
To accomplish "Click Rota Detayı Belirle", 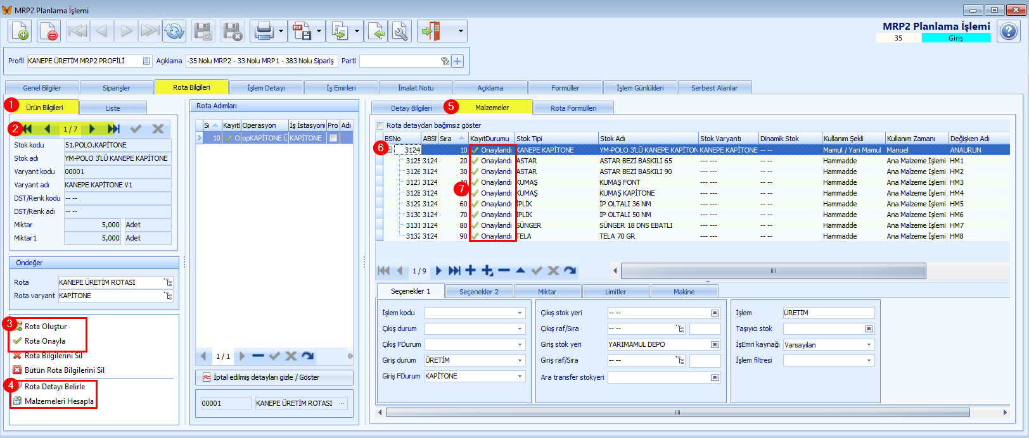I will (x=54, y=387).
